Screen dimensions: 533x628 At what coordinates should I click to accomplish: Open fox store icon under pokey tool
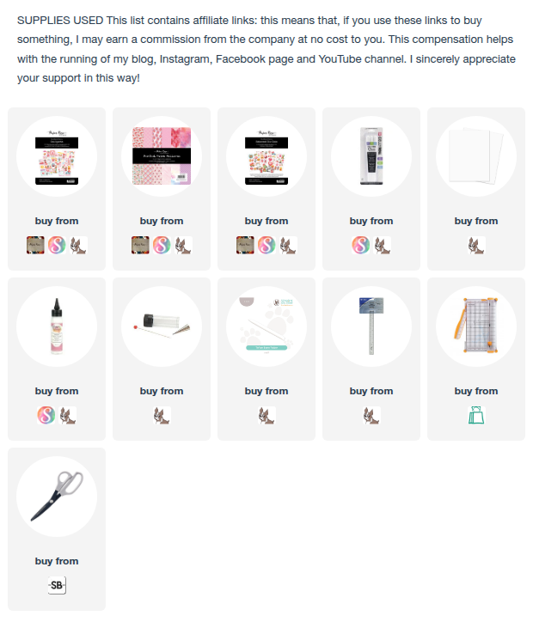click(162, 415)
